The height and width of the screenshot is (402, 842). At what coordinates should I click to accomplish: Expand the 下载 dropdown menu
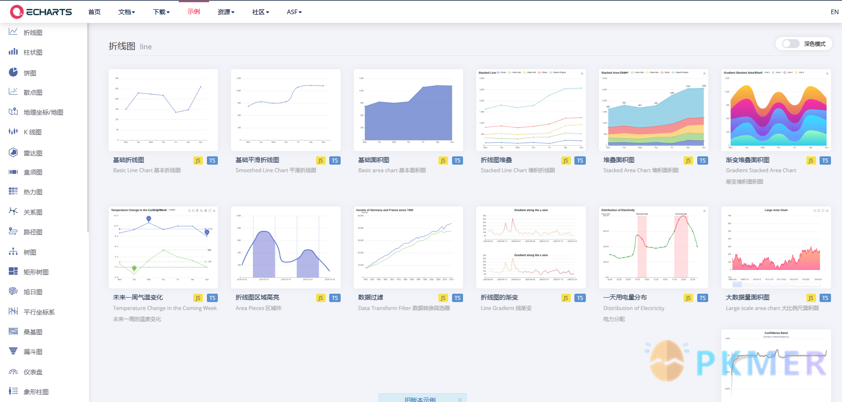161,12
